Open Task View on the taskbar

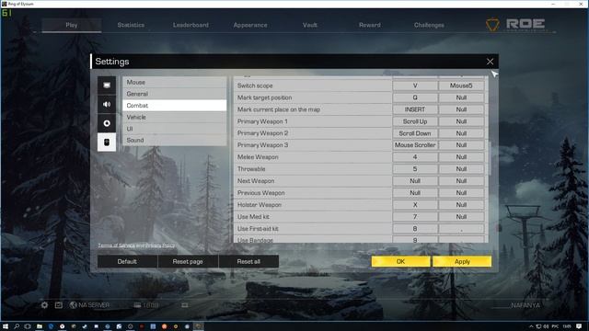coord(28,326)
